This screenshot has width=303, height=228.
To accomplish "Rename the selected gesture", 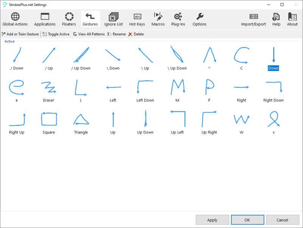I will tap(116, 34).
